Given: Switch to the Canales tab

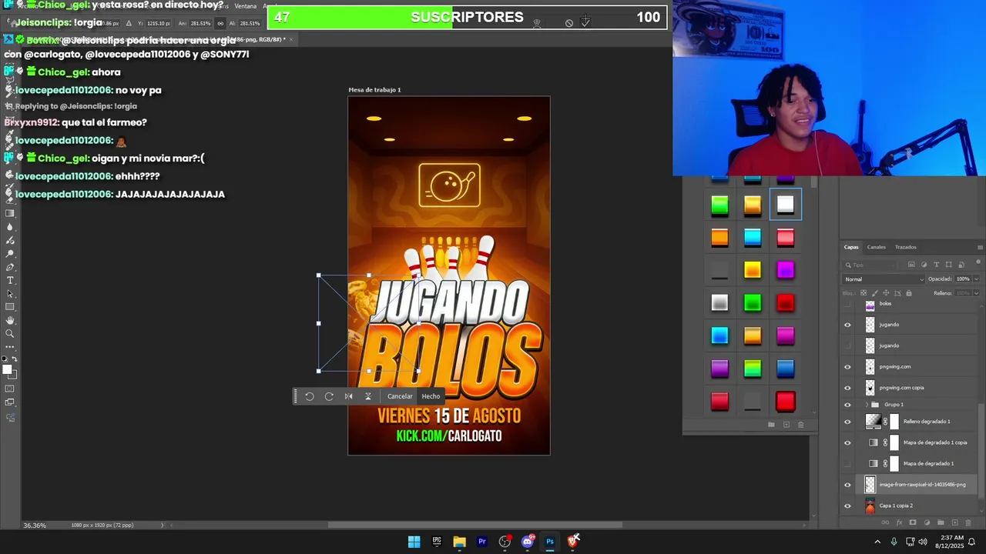Looking at the screenshot, I should click(x=877, y=247).
